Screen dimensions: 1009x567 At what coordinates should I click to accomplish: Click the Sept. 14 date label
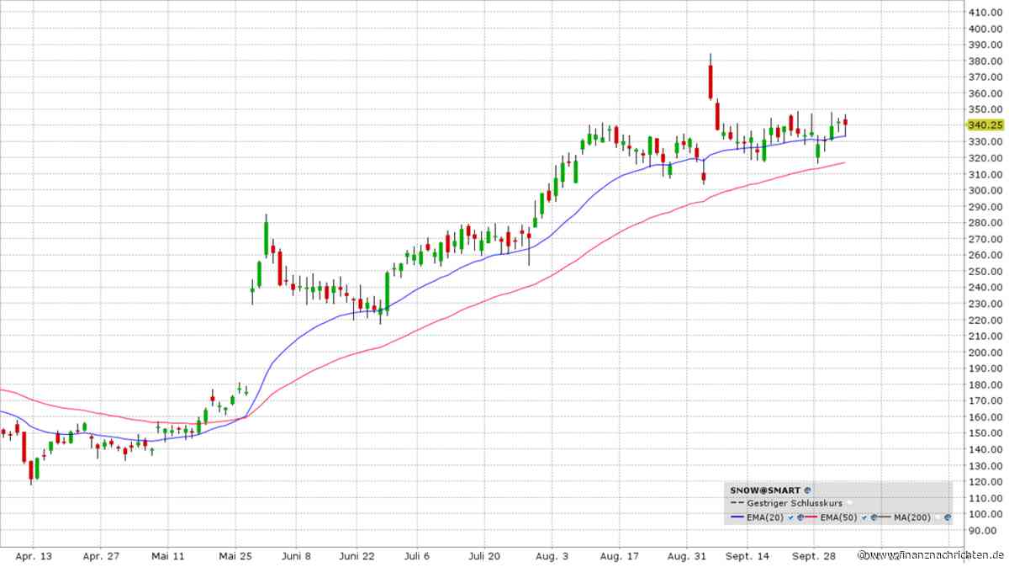click(x=748, y=556)
